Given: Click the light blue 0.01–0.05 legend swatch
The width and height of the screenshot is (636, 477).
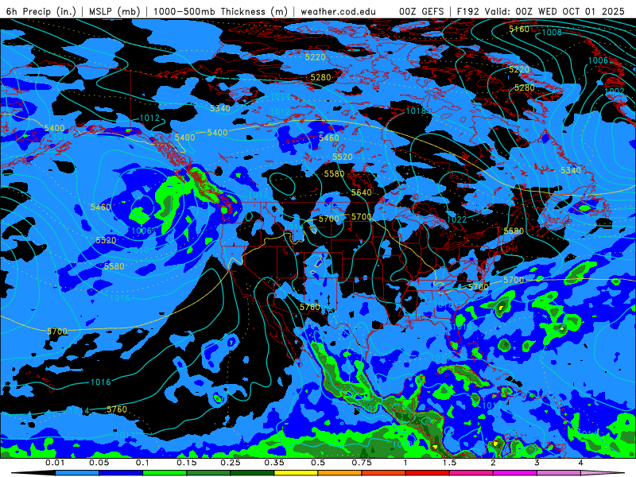Looking at the screenshot, I should coord(77,473).
